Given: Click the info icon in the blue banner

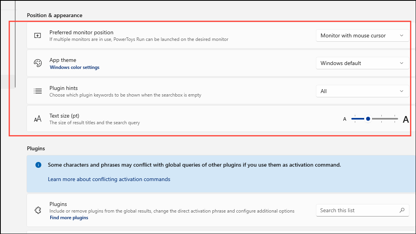Looking at the screenshot, I should pos(38,165).
